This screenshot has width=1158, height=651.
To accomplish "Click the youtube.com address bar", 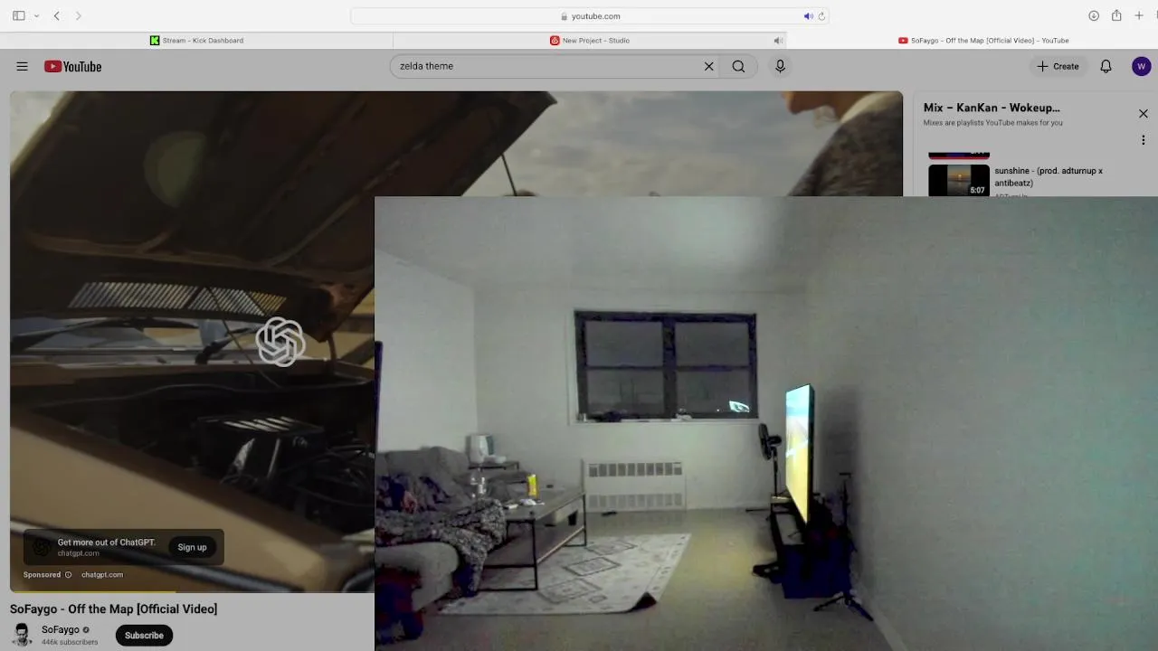I will (590, 16).
